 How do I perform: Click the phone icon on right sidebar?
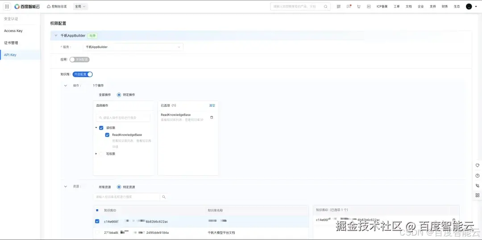(478, 185)
